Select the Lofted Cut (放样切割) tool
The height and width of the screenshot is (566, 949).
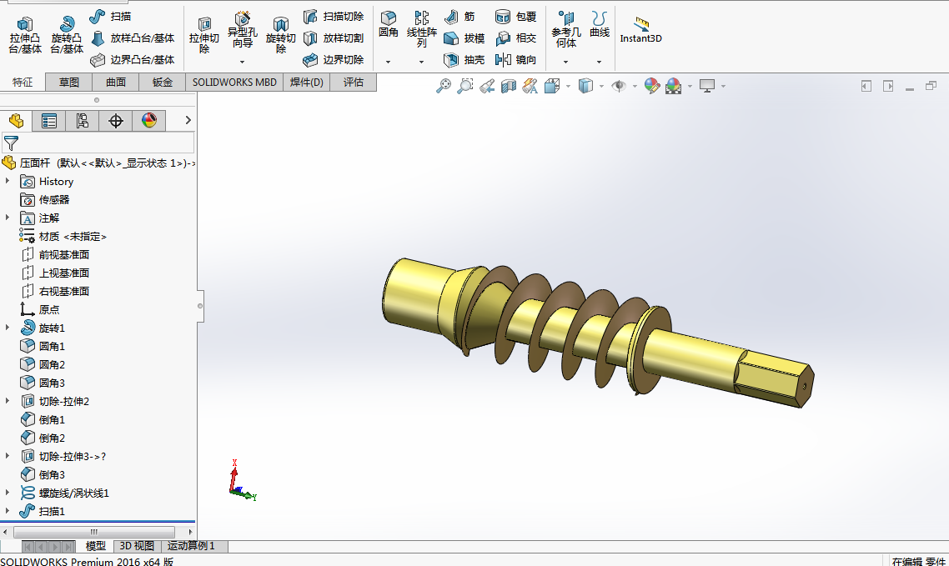(x=334, y=38)
